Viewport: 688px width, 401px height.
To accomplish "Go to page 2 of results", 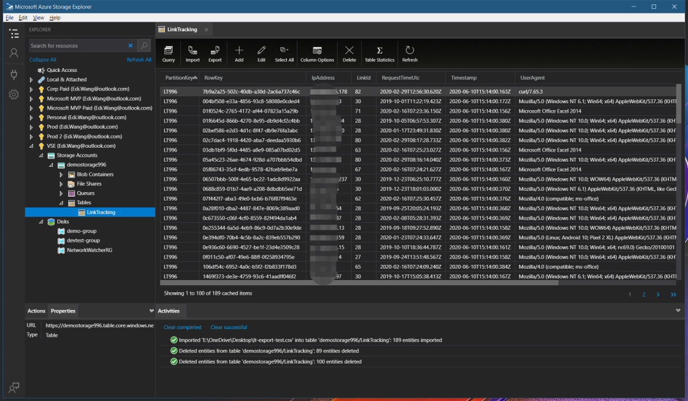I will (x=643, y=295).
